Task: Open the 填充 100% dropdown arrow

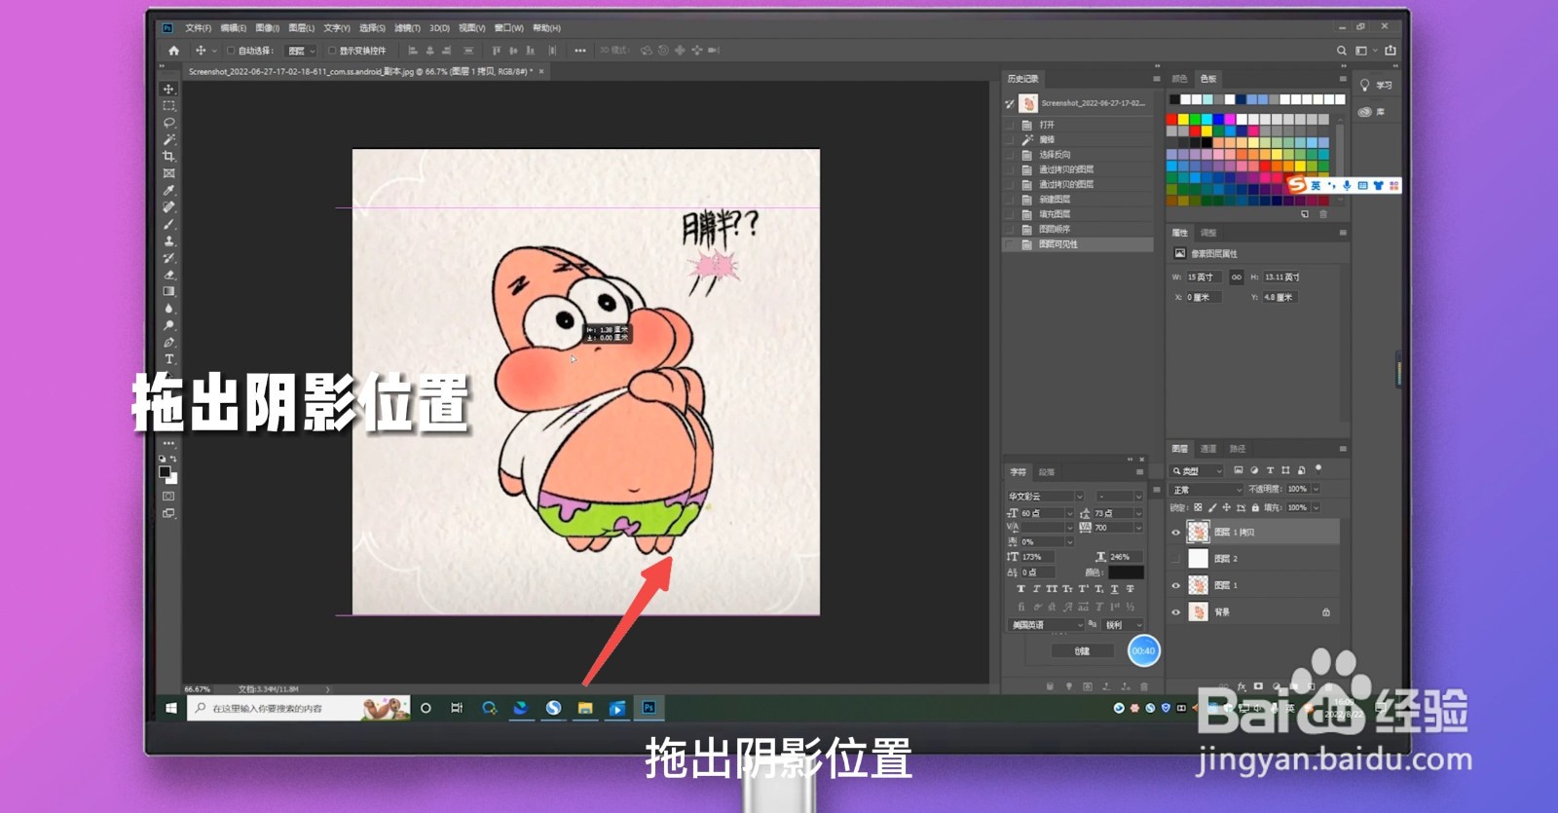Action: point(1316,507)
